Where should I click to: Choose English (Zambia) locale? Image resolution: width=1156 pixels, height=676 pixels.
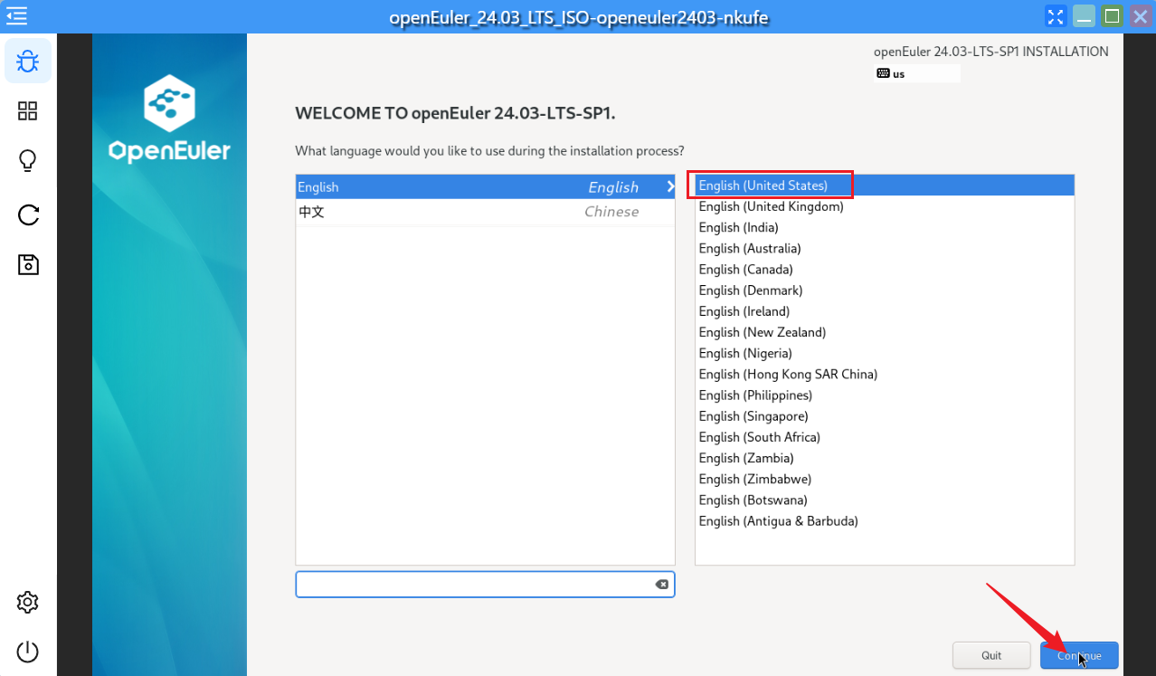click(885, 458)
